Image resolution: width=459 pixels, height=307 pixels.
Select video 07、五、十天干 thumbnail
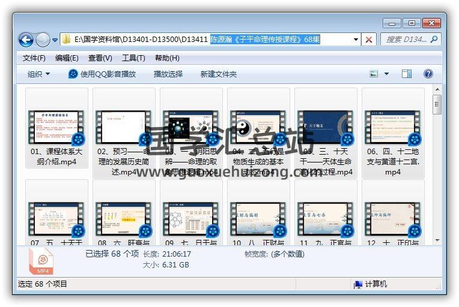tap(56, 219)
